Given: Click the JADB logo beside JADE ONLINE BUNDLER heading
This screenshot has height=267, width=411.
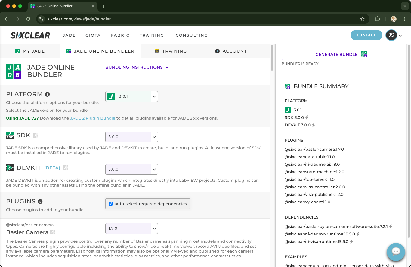Looking at the screenshot, I should 14,71.
